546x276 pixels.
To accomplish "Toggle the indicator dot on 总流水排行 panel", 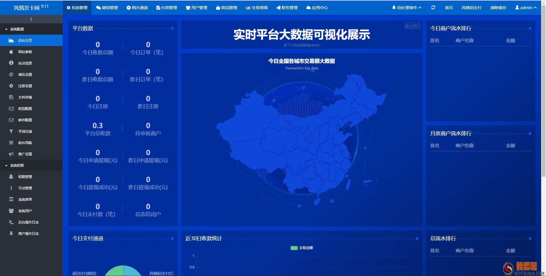I will [530, 239].
